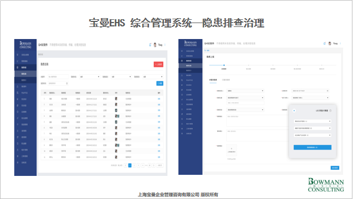Switch to the second tab, 已整改隐患, on the 隐患上报 form
Screen dimensions: 353x199
(226, 80)
